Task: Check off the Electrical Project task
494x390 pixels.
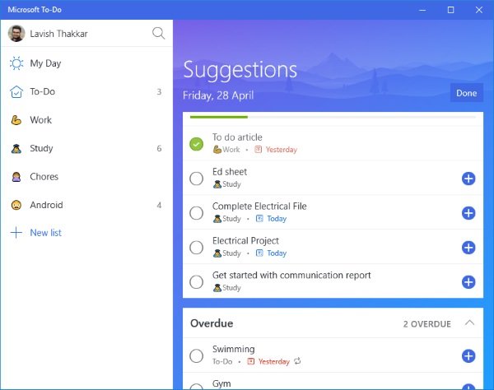Action: 196,248
